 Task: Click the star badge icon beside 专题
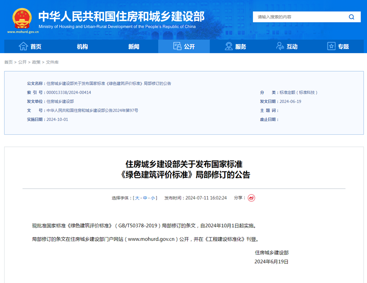coord(331,46)
